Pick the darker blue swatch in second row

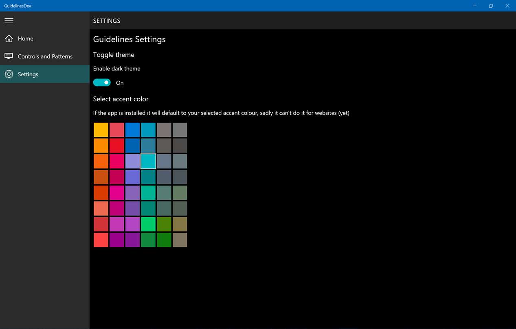[132, 145]
